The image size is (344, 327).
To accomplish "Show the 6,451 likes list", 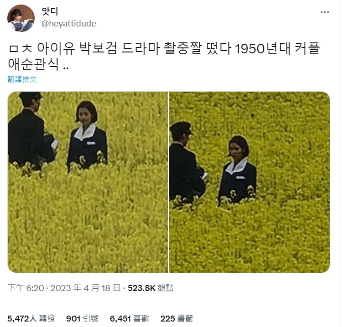I will click(x=130, y=318).
